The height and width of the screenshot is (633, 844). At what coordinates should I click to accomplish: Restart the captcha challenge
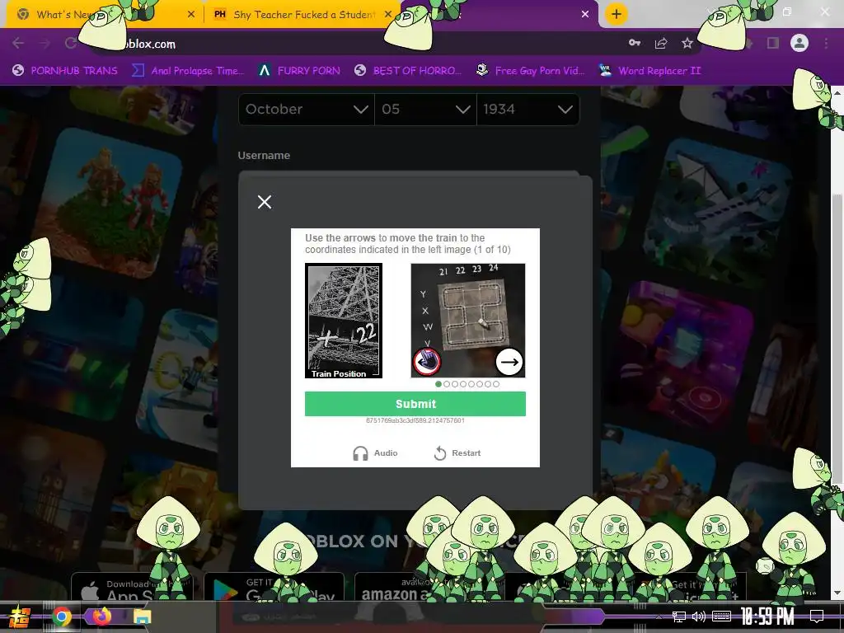[x=457, y=453]
